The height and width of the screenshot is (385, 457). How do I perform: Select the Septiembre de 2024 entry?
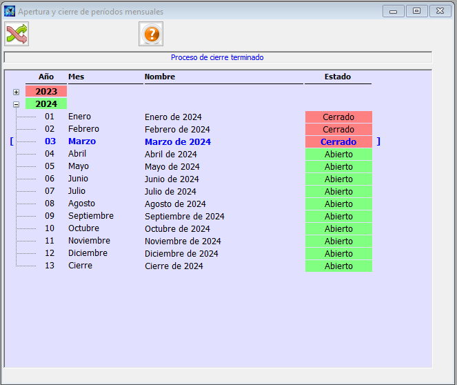[184, 217]
